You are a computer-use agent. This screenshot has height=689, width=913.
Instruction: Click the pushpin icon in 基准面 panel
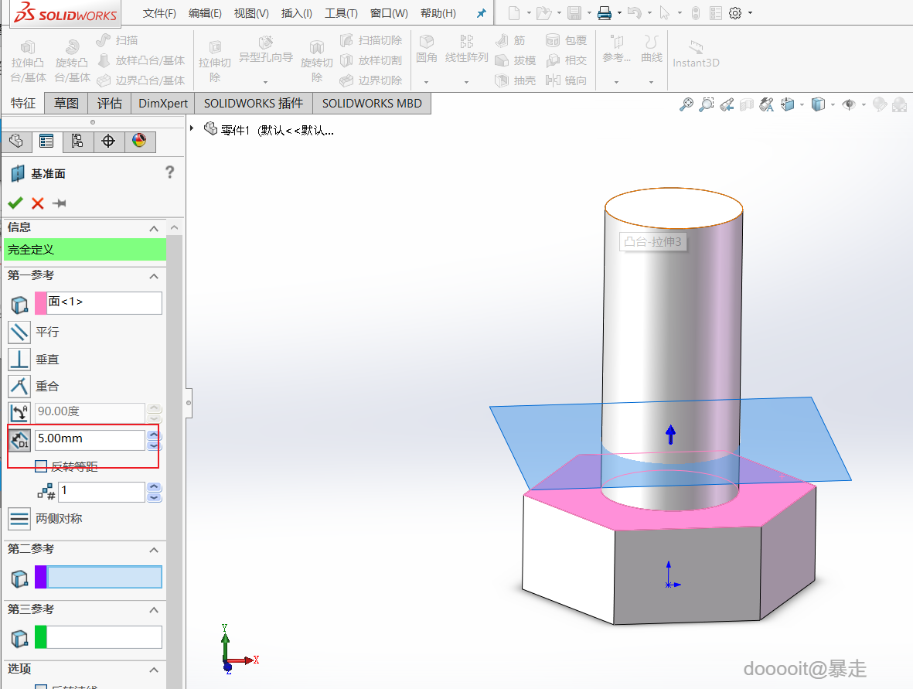point(59,203)
